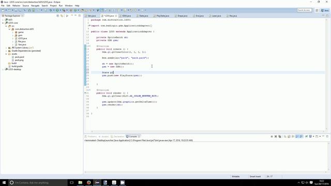
Task: Collapse the src folder node
Action: click(x=6, y=26)
